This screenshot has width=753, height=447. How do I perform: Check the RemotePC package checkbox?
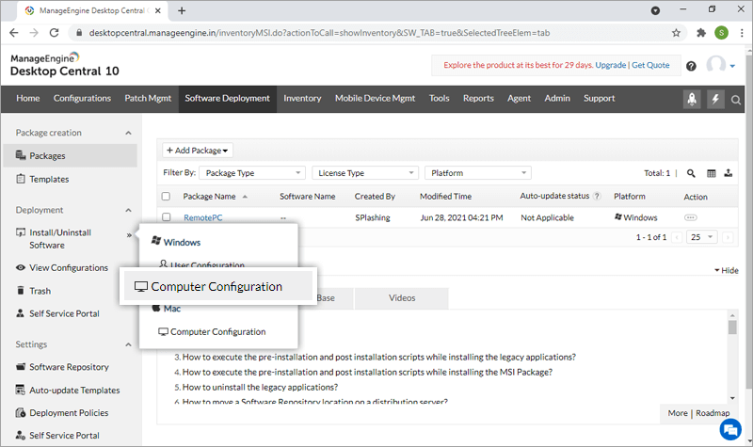167,217
